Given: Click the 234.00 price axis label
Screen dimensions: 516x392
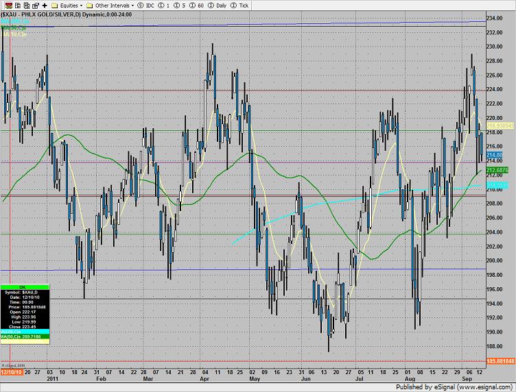Looking at the screenshot, I should click(x=494, y=18).
